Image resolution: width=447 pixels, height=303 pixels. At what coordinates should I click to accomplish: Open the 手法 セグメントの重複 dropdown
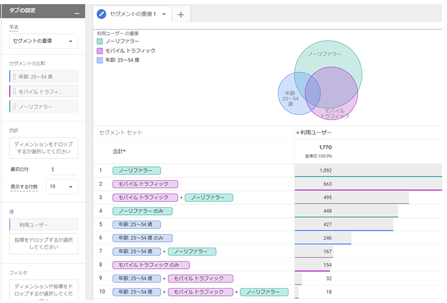(x=43, y=41)
